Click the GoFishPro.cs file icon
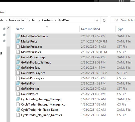135x122 pixels. 18,94
